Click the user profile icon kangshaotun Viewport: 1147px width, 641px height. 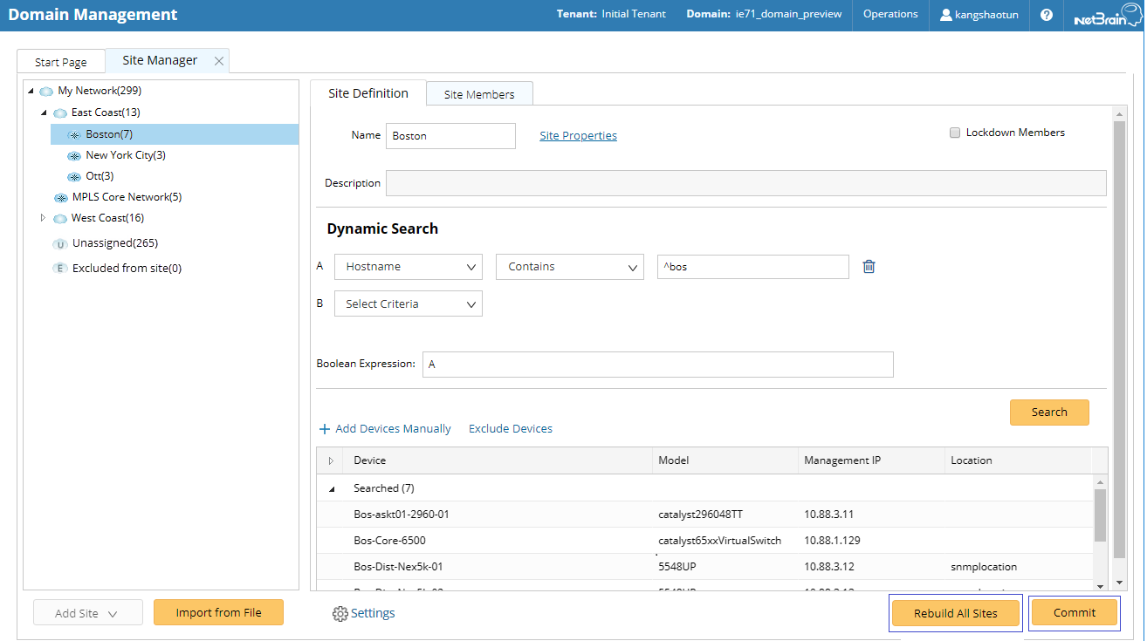[946, 15]
